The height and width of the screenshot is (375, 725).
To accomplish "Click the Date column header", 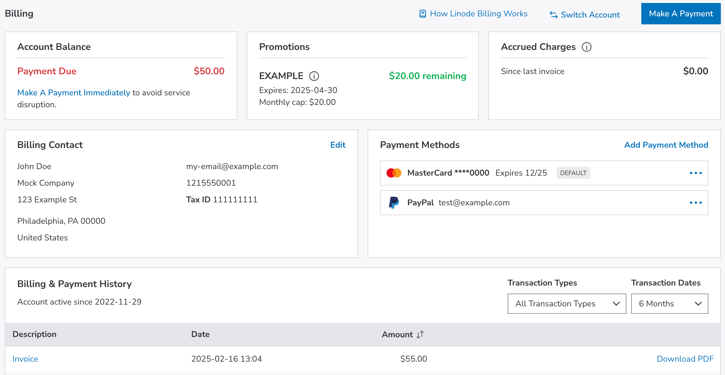I will pyautogui.click(x=200, y=334).
